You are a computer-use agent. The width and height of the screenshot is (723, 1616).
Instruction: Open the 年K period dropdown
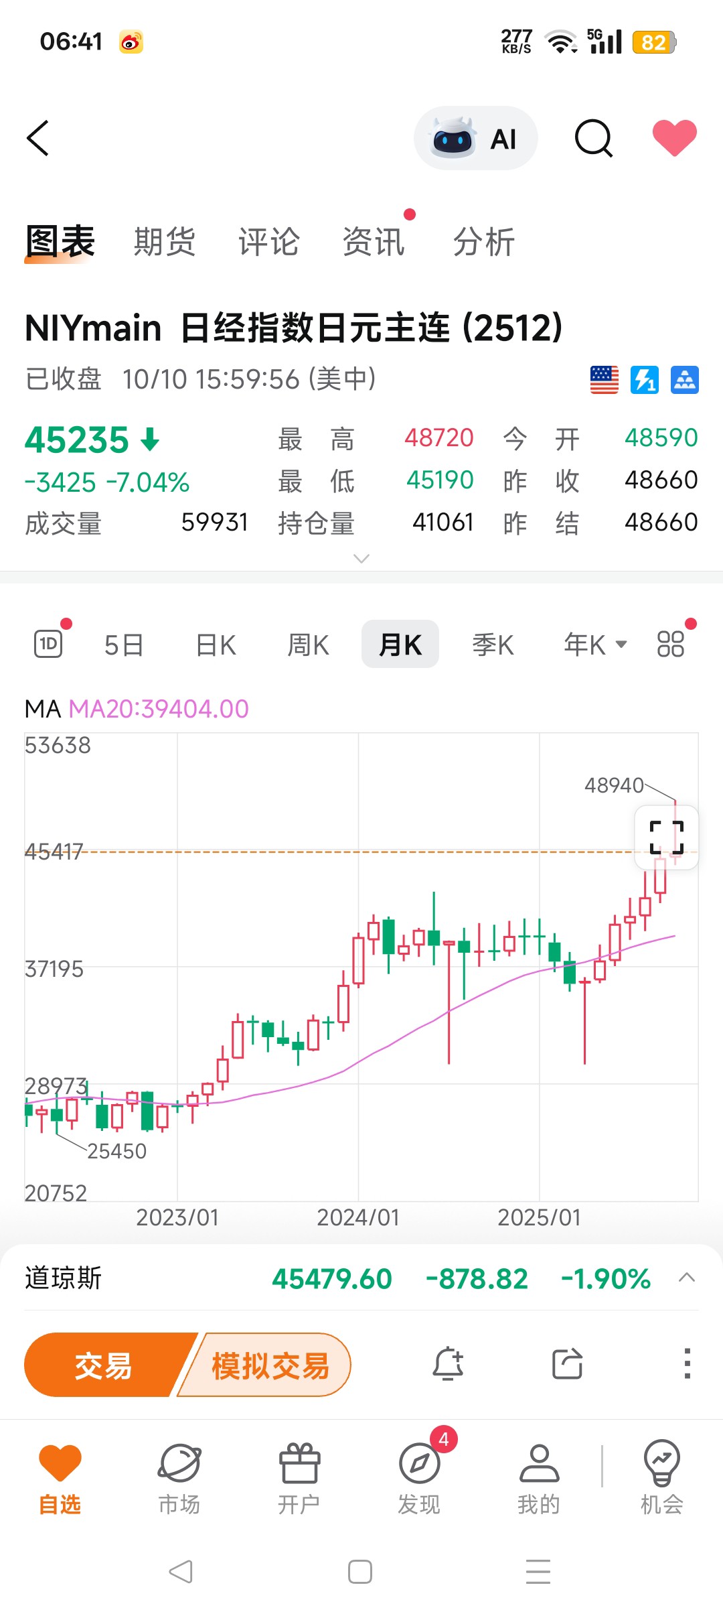point(594,645)
